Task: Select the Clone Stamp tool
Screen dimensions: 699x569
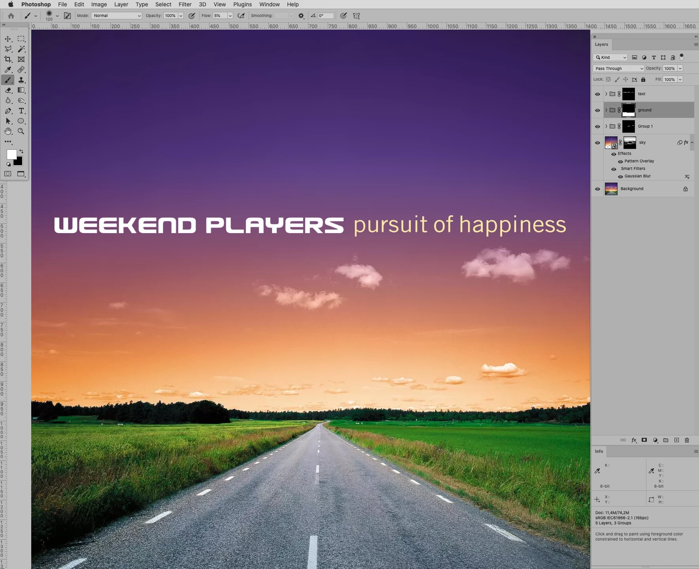Action: (21, 80)
